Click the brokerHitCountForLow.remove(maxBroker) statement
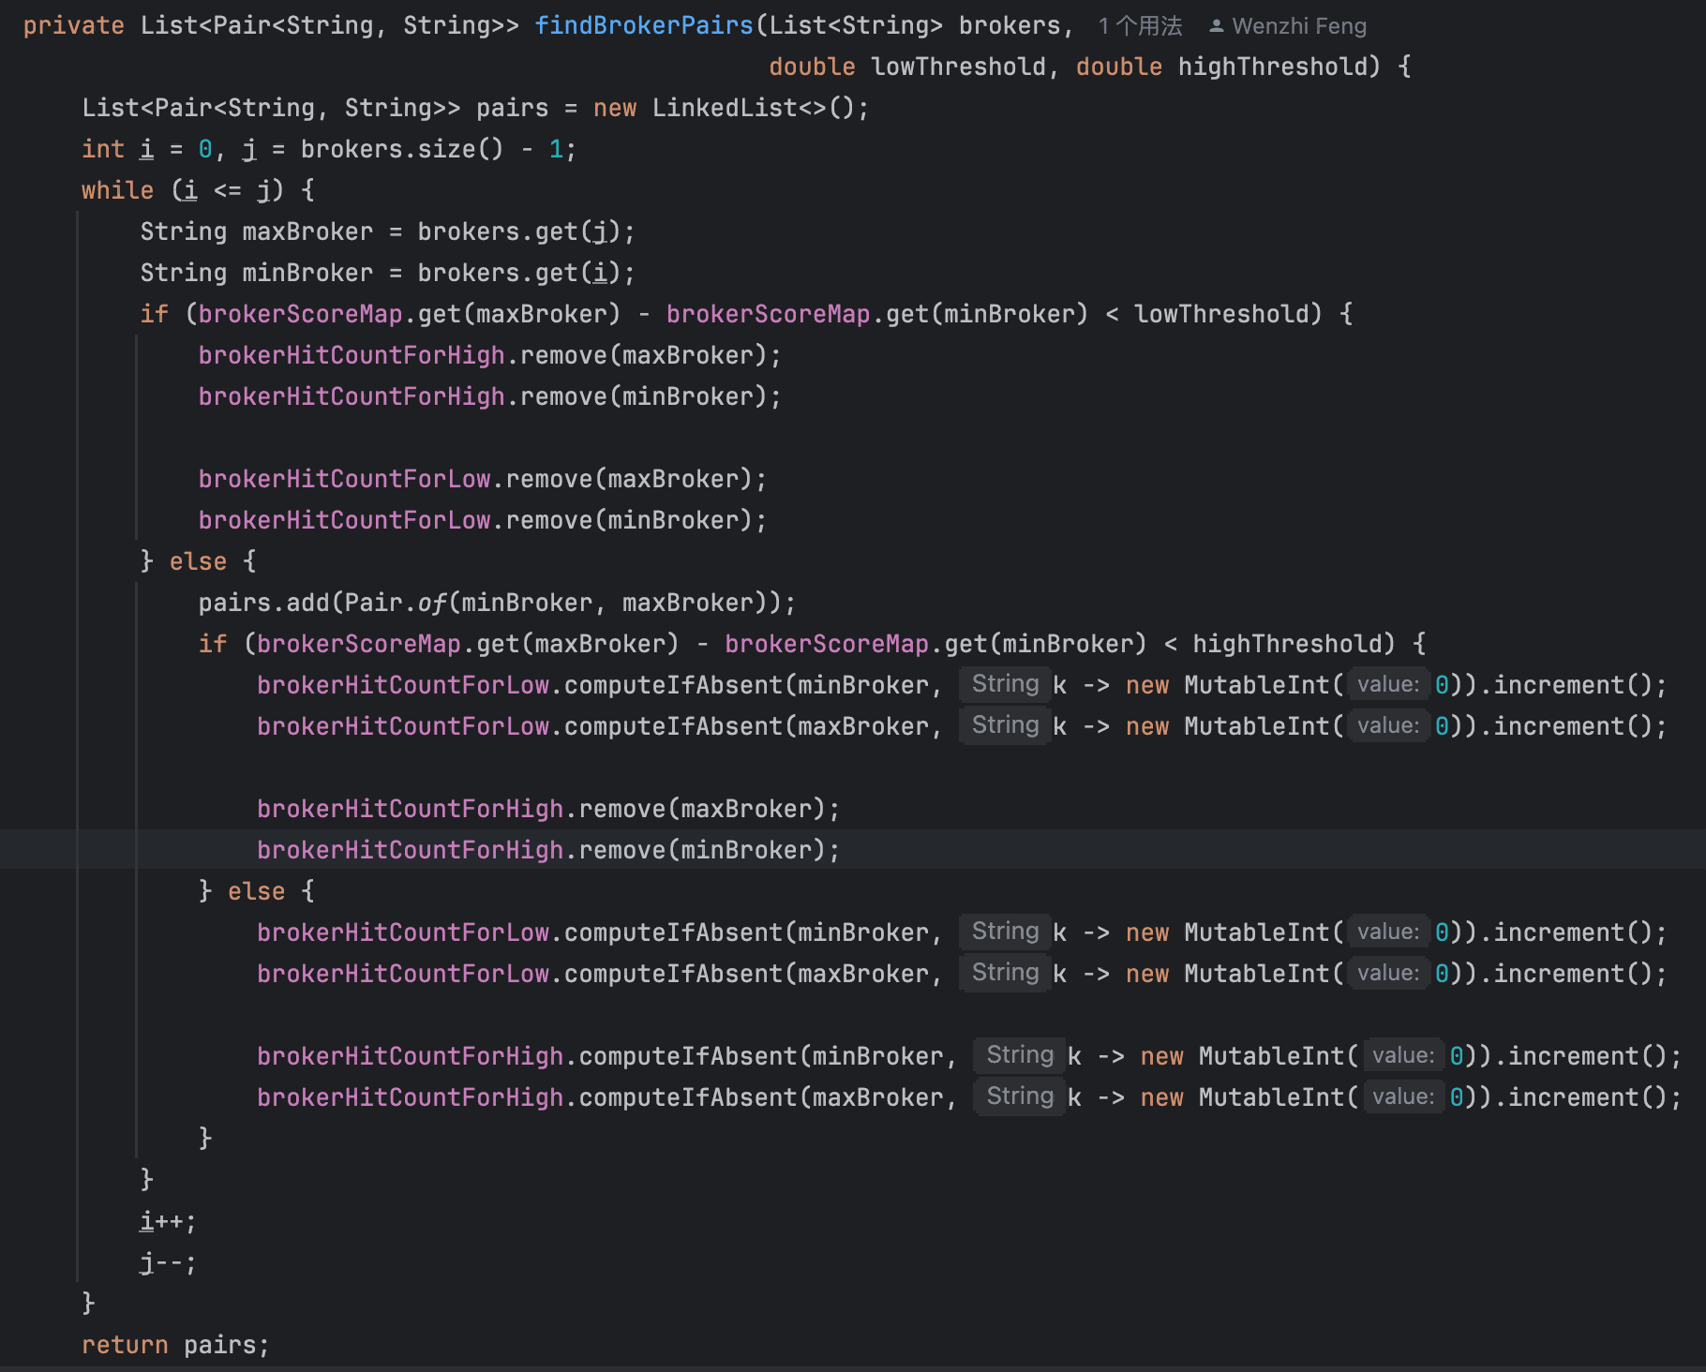The height and width of the screenshot is (1372, 1706). click(x=482, y=479)
